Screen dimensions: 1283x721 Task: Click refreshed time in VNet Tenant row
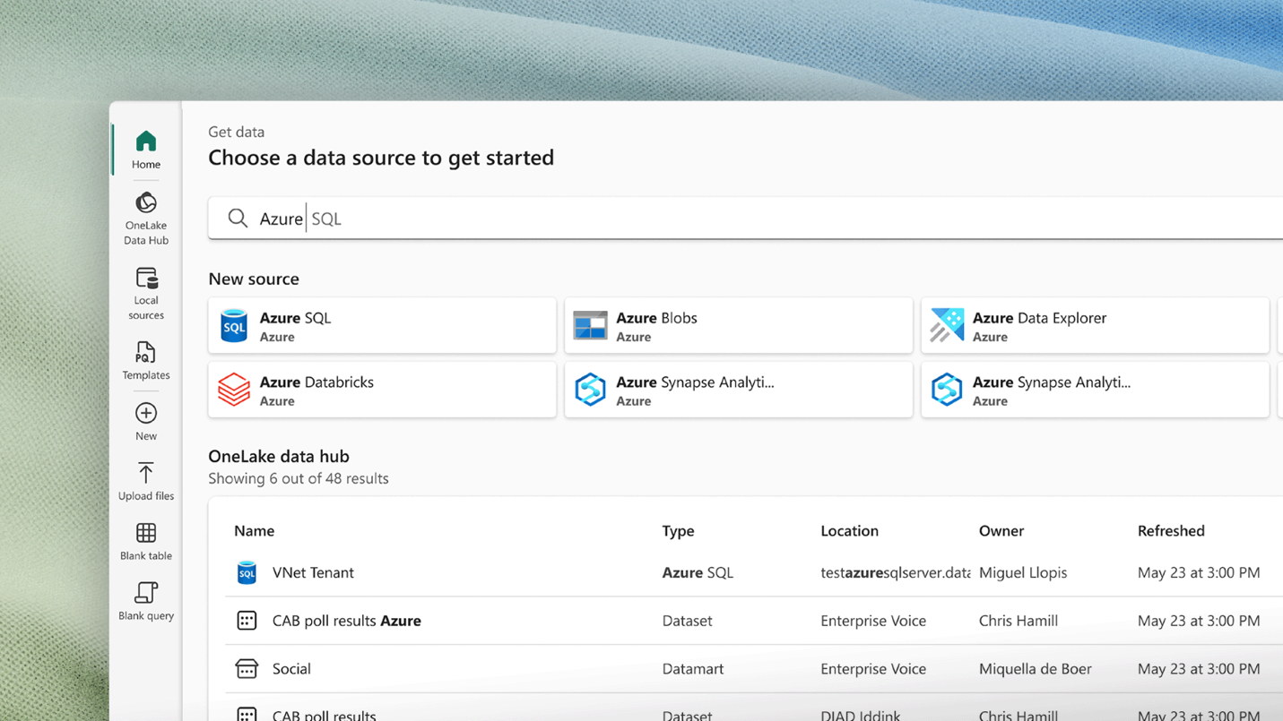coord(1199,572)
